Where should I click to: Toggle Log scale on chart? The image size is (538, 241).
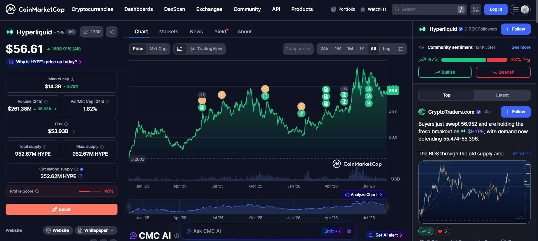tap(387, 49)
